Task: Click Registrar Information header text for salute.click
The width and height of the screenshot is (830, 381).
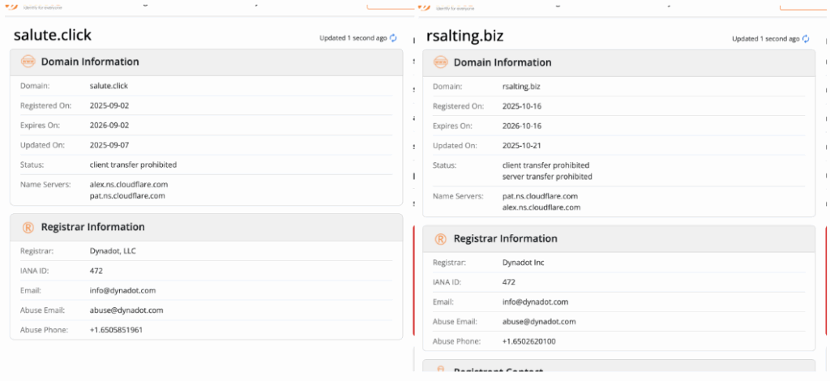Action: click(x=92, y=227)
